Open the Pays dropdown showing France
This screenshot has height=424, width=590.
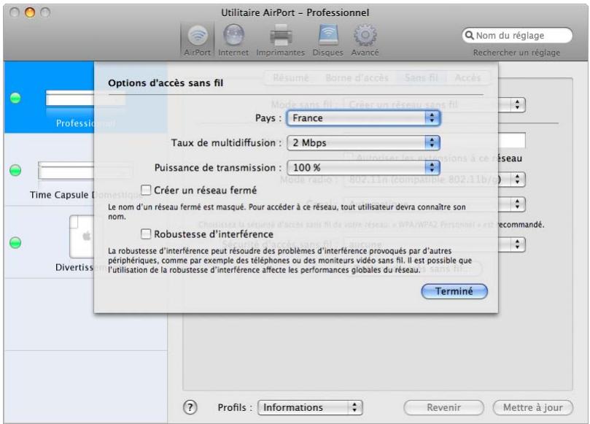(363, 118)
